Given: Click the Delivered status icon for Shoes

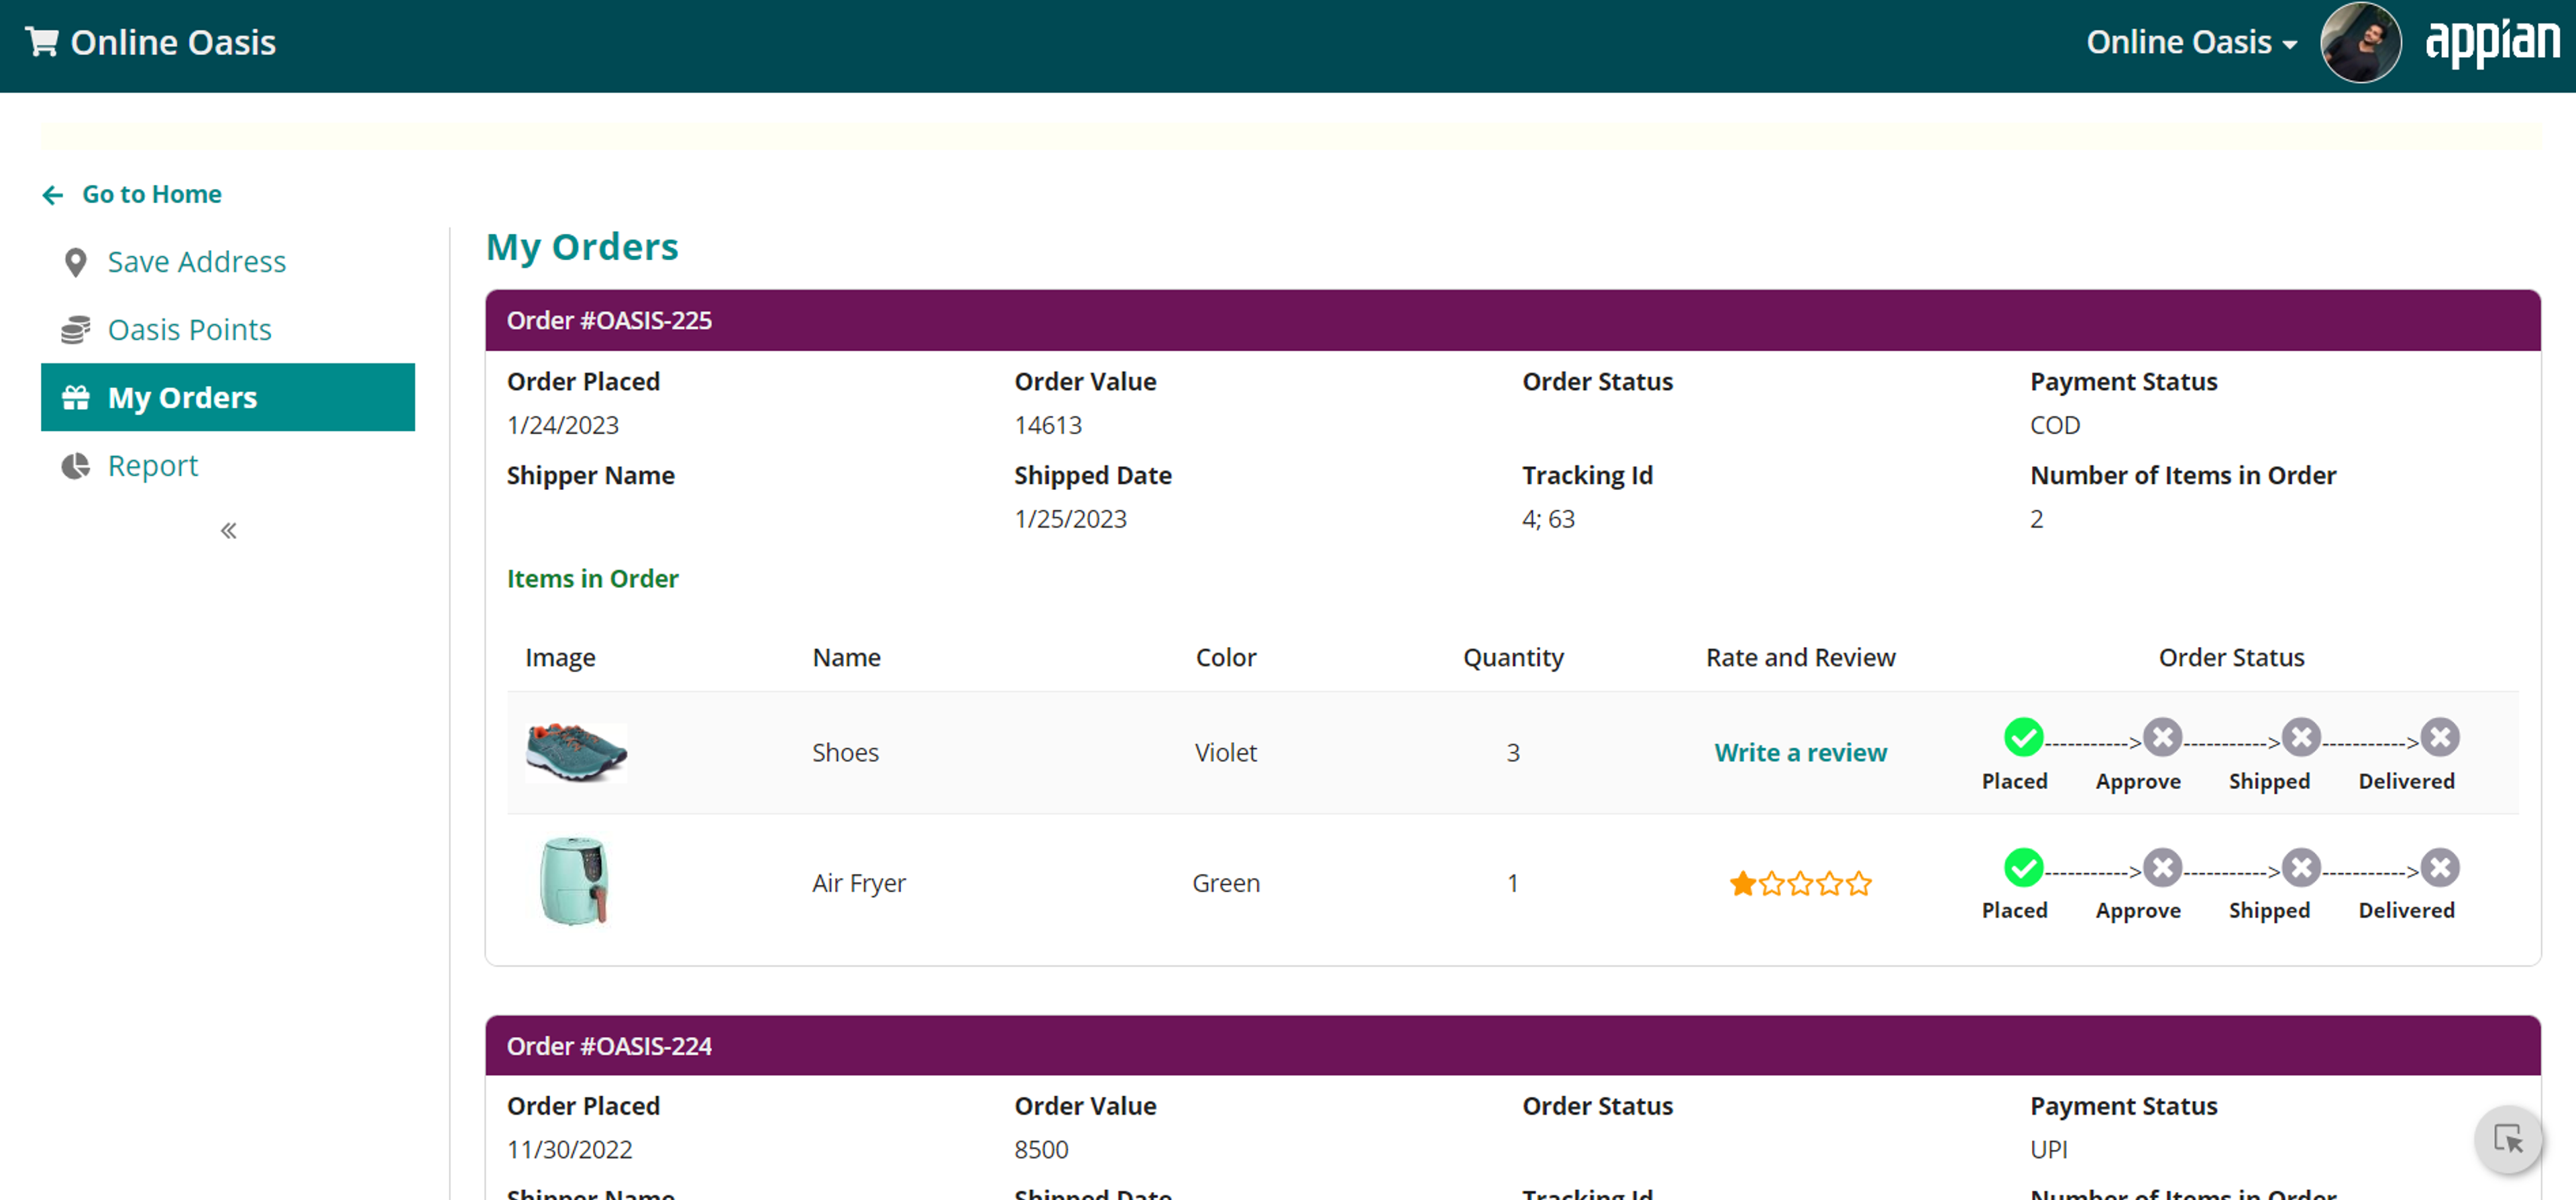Looking at the screenshot, I should coord(2440,737).
